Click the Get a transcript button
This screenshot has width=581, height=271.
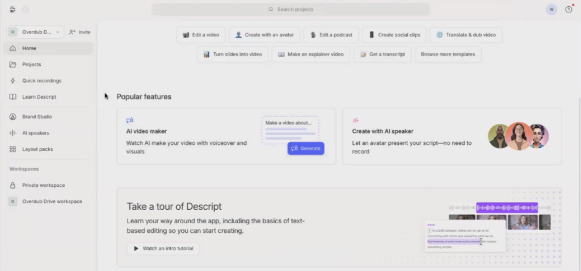(x=382, y=54)
